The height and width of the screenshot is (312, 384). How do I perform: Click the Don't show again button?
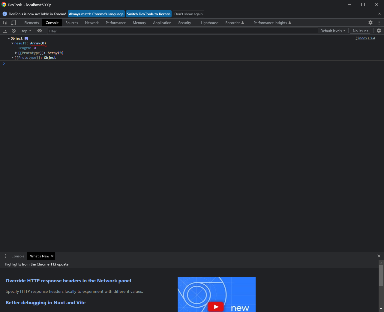click(188, 14)
